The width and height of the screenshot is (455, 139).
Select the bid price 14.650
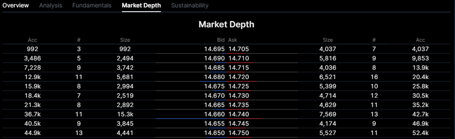(x=215, y=133)
